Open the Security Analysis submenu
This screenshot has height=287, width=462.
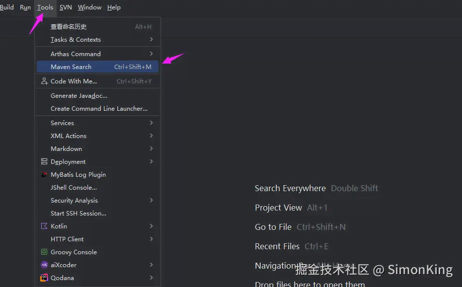click(x=74, y=200)
